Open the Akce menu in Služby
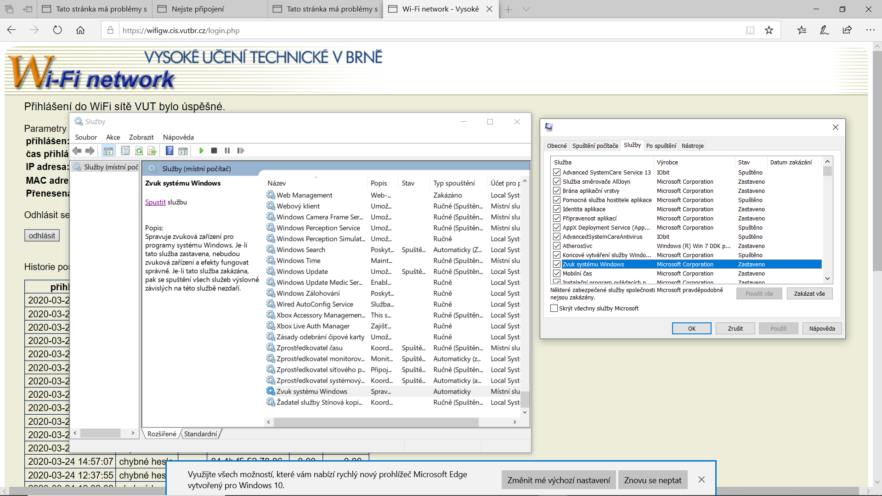The width and height of the screenshot is (882, 496). (113, 137)
